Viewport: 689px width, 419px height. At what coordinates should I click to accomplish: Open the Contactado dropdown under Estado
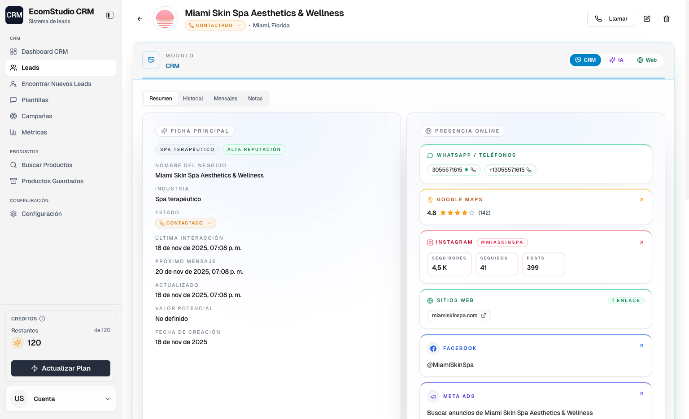(x=186, y=223)
